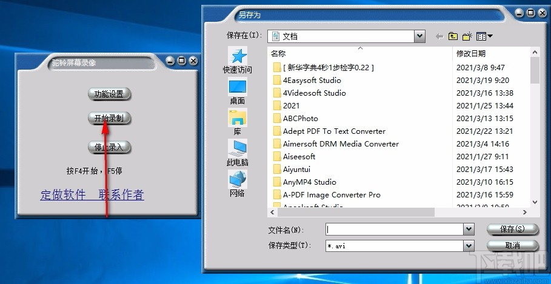Click date 2021/3/19 9:20 cell
The image size is (551, 284).
click(x=483, y=81)
